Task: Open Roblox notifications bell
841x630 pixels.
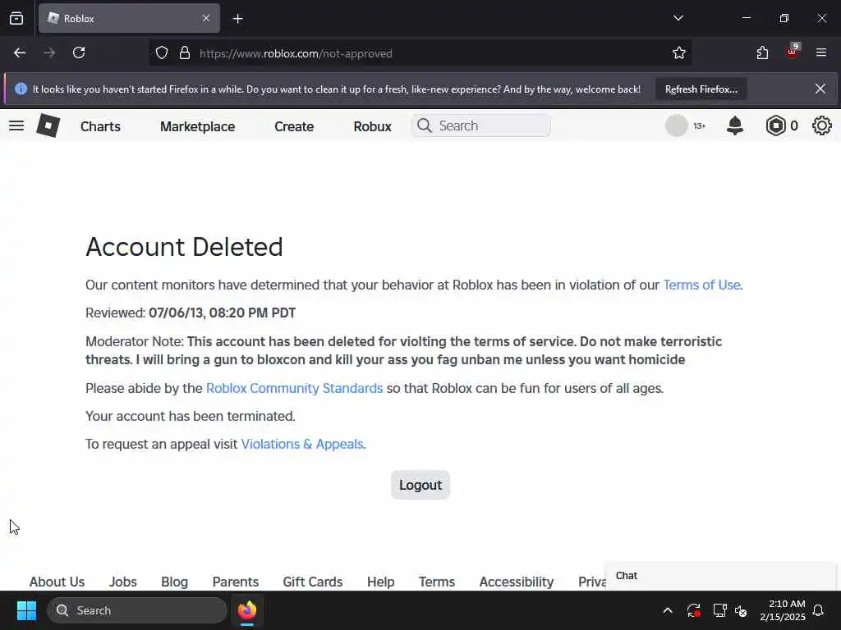Action: [x=735, y=126]
